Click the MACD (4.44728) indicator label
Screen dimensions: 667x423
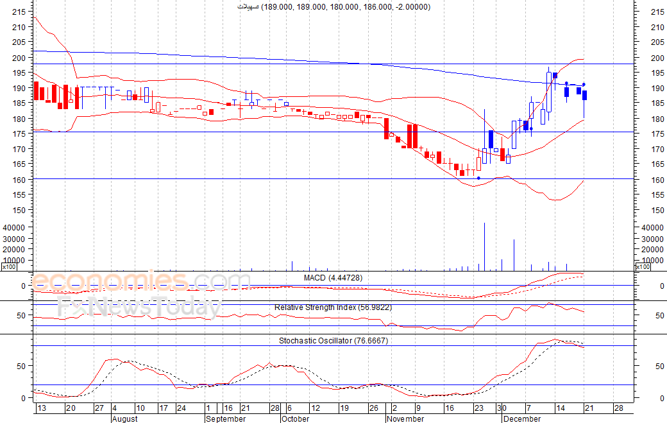click(x=333, y=278)
